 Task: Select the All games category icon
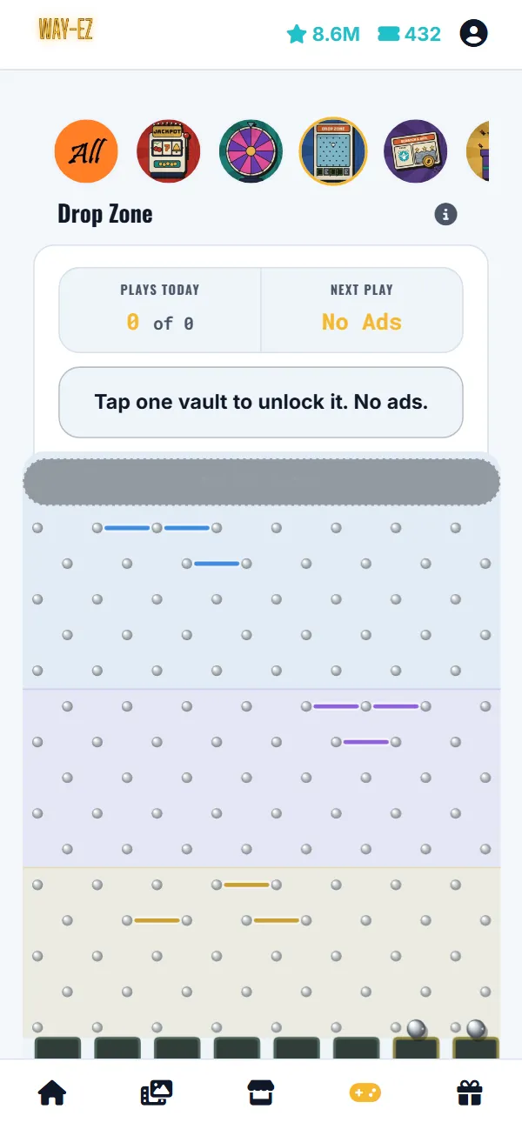click(x=85, y=151)
